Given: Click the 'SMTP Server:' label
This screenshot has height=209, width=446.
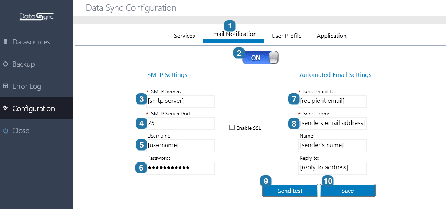Looking at the screenshot, I should coord(166,91).
